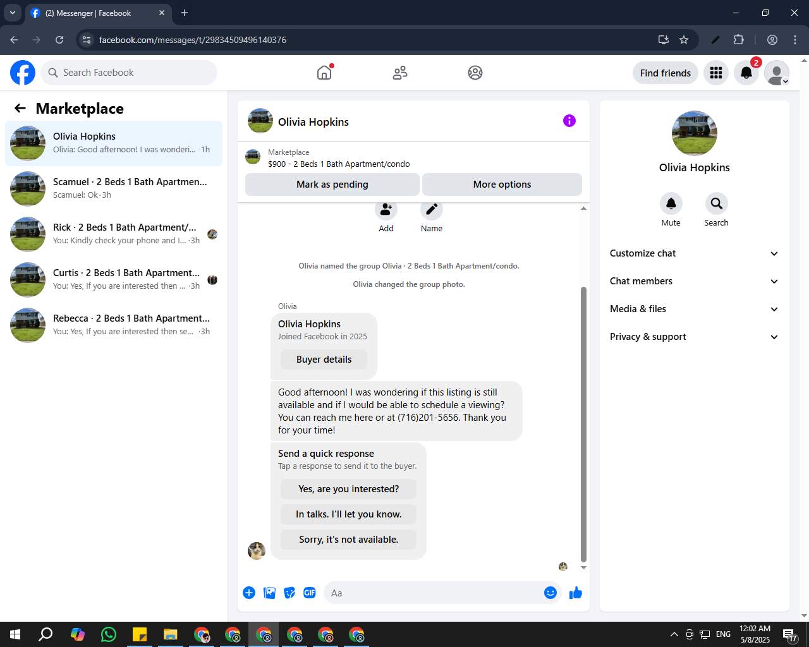Open the account profile avatar menu
This screenshot has height=647, width=809.
pos(777,73)
